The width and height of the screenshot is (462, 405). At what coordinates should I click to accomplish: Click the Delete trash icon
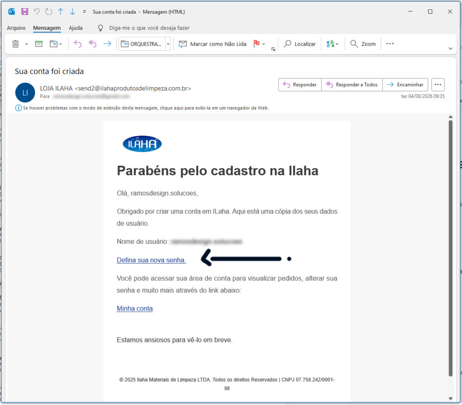point(16,44)
